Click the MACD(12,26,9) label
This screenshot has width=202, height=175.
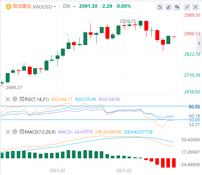coord(40,132)
